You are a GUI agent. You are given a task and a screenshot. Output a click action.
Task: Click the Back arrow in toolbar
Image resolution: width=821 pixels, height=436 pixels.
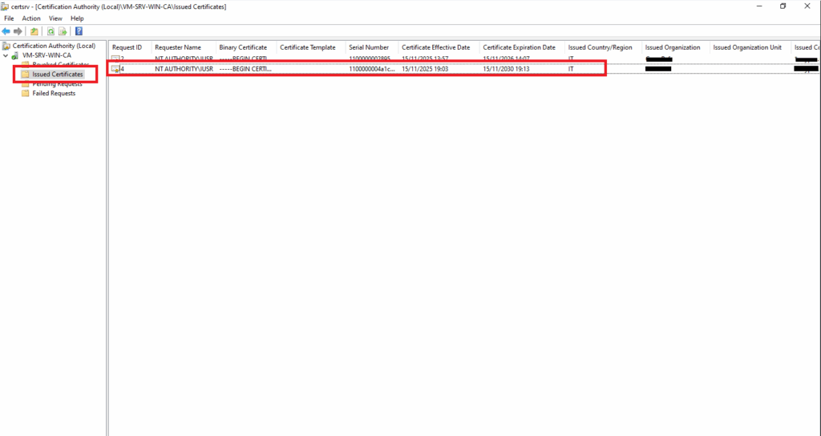[6, 31]
